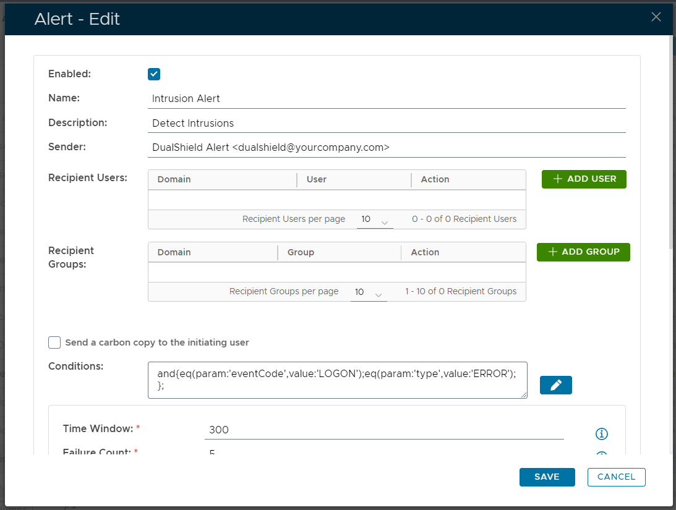Enable Send a carbon copy checkbox

point(54,342)
